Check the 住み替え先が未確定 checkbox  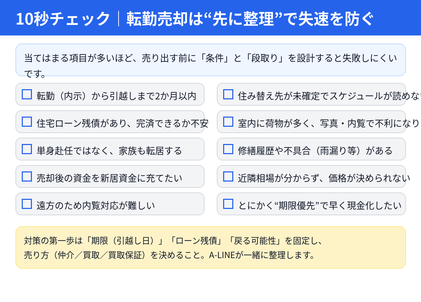coord(228,94)
